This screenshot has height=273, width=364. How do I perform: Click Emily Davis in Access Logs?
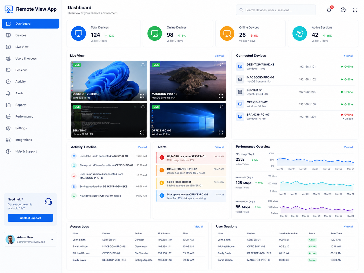click(79, 260)
